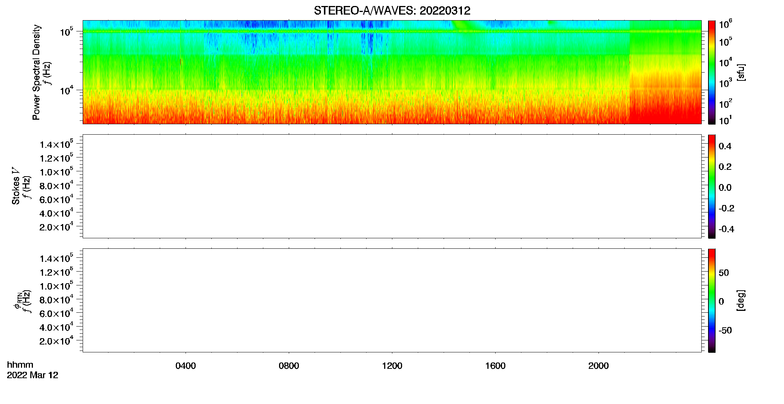Screen dimensions: 784x404
Task: Click the 1600 time axis label
Action: (495, 365)
